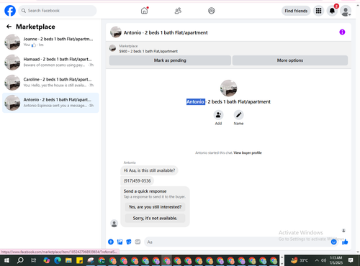Send 'Sorry, it's not available.' response
360x266 pixels.
tap(155, 218)
